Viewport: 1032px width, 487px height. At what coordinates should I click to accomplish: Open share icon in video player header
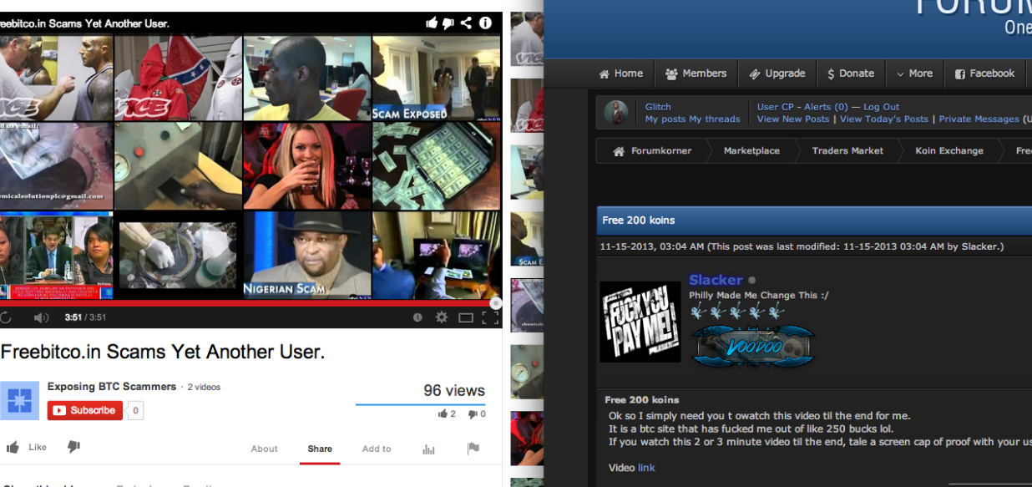pos(467,23)
